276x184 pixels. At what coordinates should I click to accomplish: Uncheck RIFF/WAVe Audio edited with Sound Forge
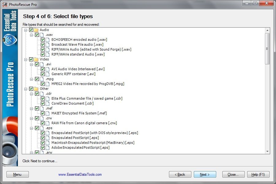[x=43, y=50]
